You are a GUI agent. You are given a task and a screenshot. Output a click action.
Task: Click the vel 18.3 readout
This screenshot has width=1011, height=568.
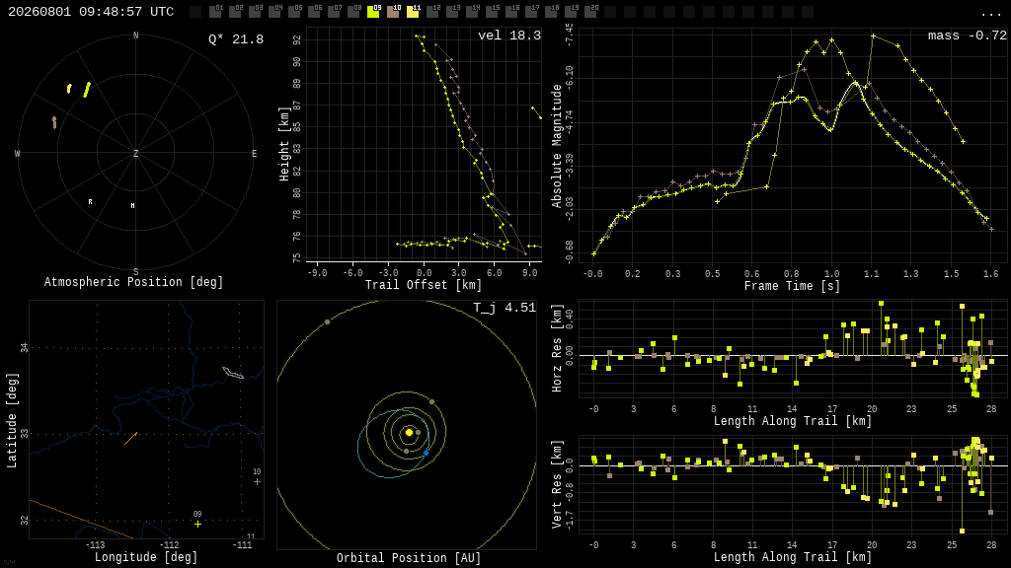[509, 35]
